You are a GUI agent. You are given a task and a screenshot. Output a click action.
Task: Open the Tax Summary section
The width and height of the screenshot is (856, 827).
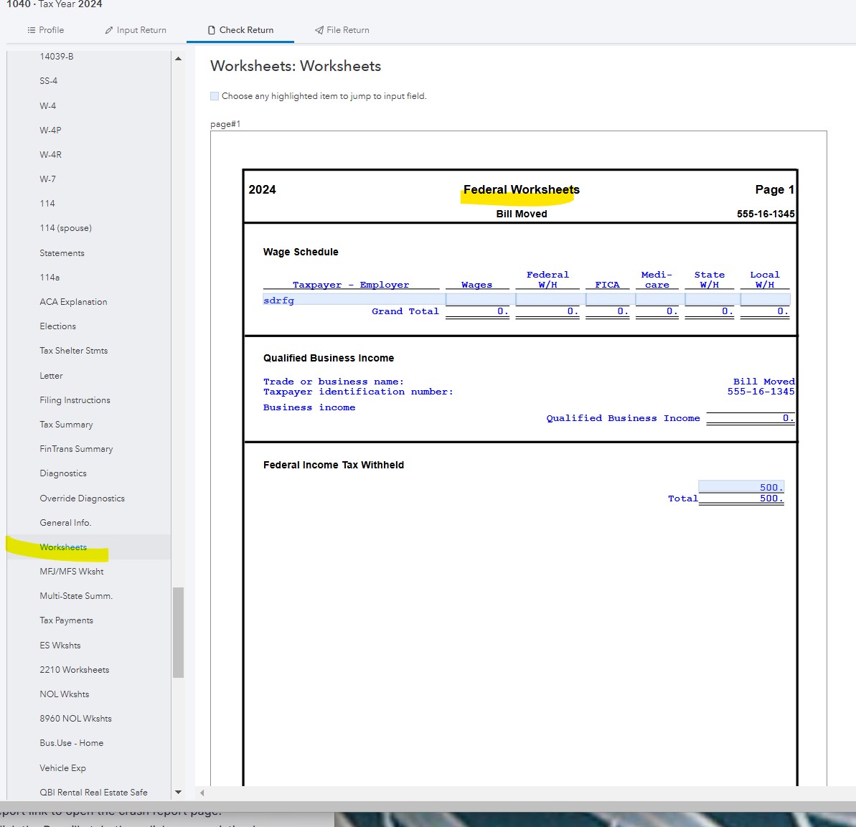[66, 424]
